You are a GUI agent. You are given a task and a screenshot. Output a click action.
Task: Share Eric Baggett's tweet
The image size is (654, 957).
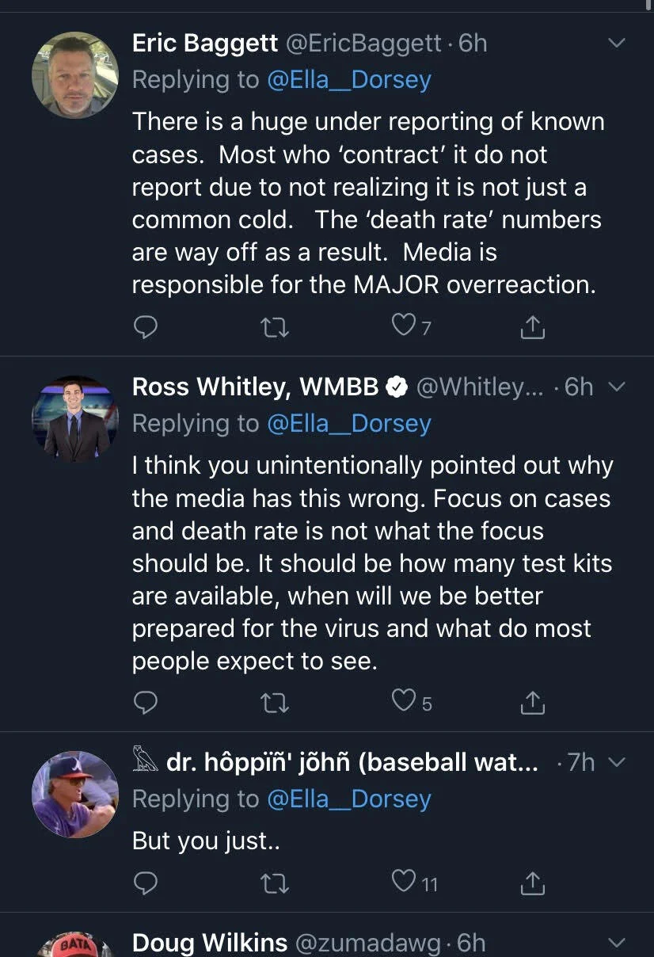[533, 327]
